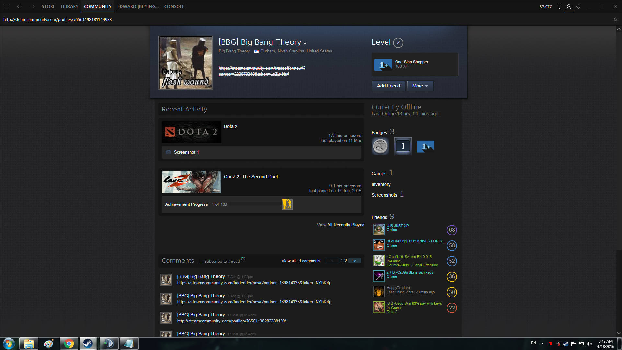The image size is (622, 350).
Task: Click the Community Ambassador round badge
Action: coord(380,146)
